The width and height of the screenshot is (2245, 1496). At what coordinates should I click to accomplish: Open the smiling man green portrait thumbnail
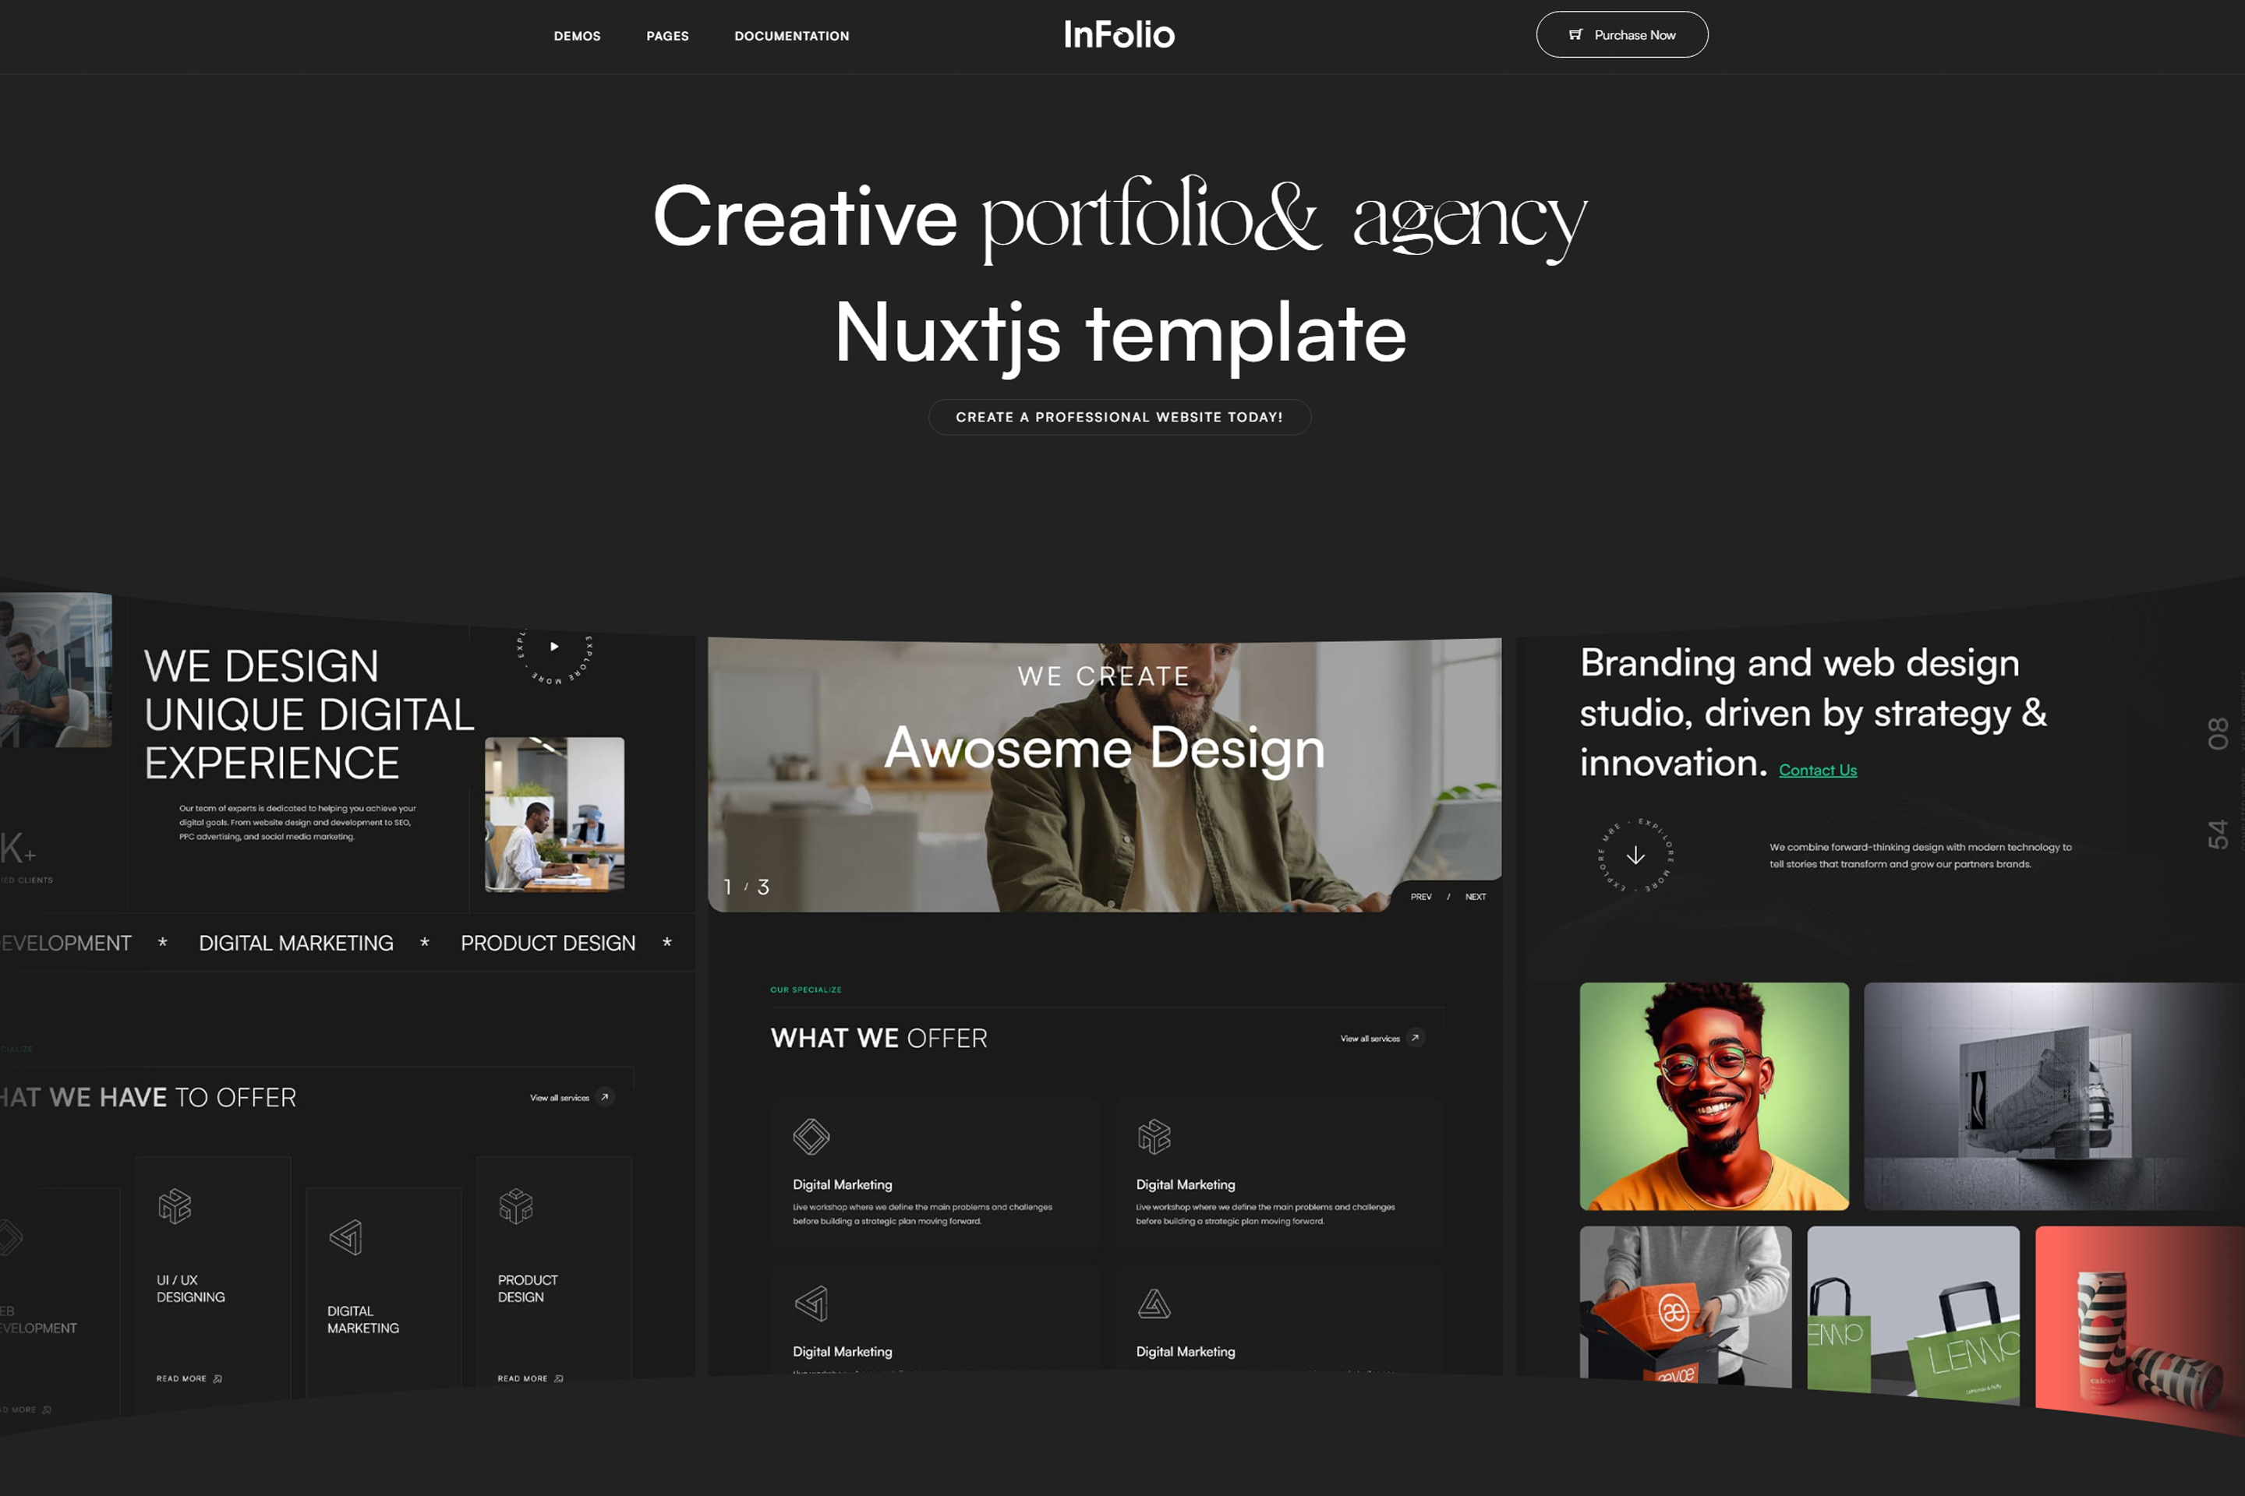pos(1713,1096)
